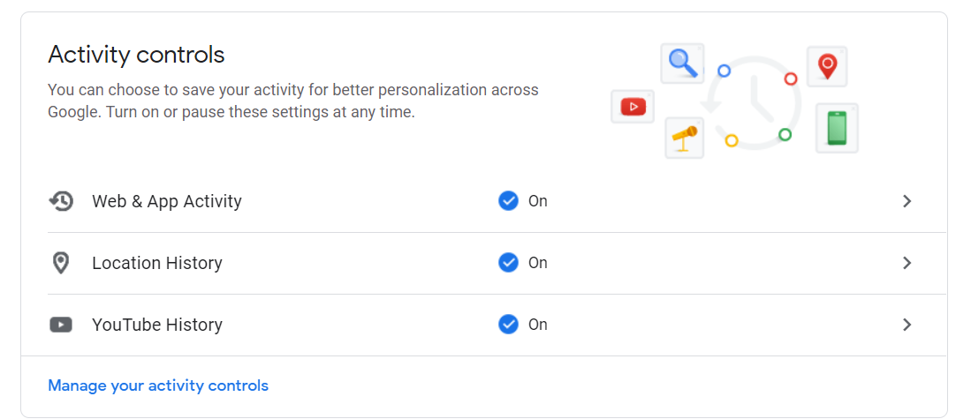
Task: Open the Web & App Activity row label
Action: pos(167,201)
